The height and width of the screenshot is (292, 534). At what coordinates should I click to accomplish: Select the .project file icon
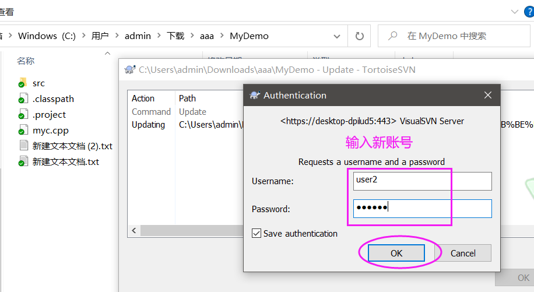click(23, 114)
